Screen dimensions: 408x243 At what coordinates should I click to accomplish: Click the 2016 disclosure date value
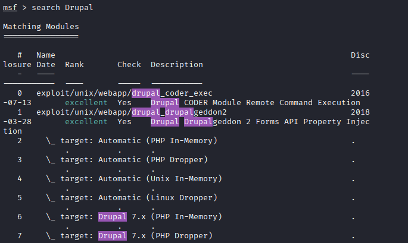click(360, 93)
